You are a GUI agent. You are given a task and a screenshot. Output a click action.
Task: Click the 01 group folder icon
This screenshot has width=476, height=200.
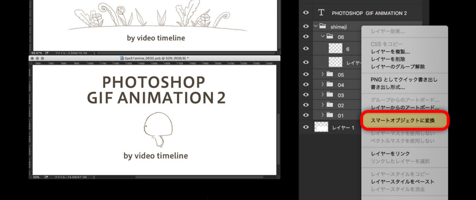tap(330, 115)
